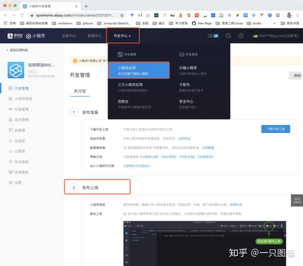This screenshot has height=266, width=303.
Task: Click the blue P extension icon
Action: (x=245, y=15)
